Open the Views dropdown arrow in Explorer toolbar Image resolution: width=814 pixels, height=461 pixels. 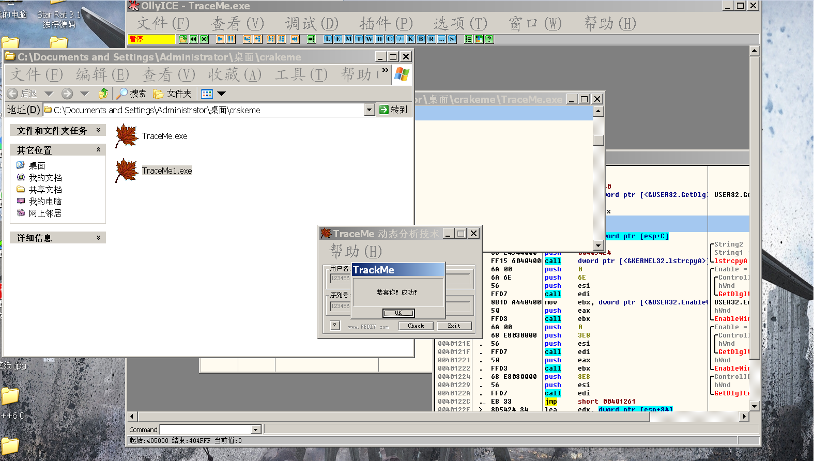(x=222, y=94)
